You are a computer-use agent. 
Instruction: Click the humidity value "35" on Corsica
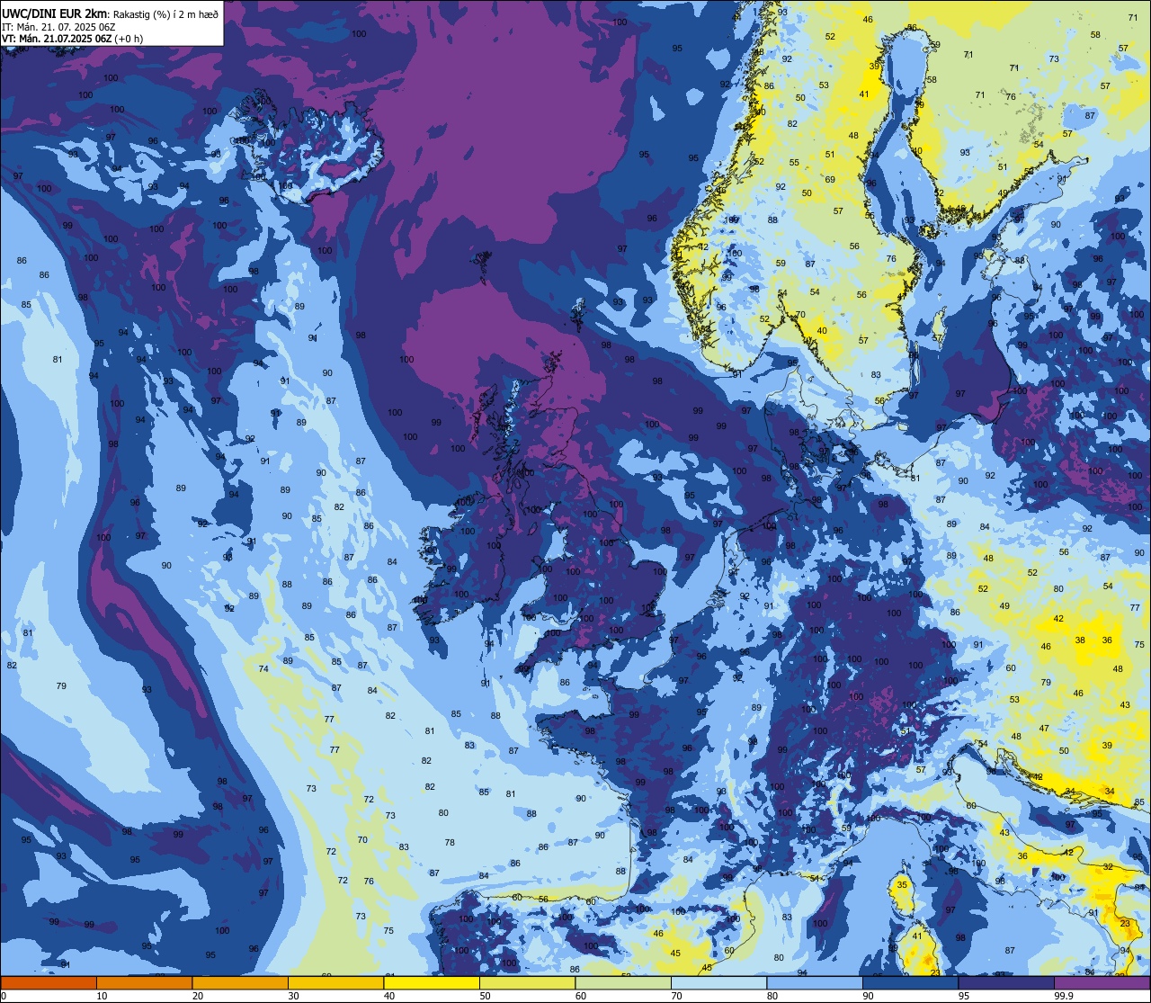902,884
